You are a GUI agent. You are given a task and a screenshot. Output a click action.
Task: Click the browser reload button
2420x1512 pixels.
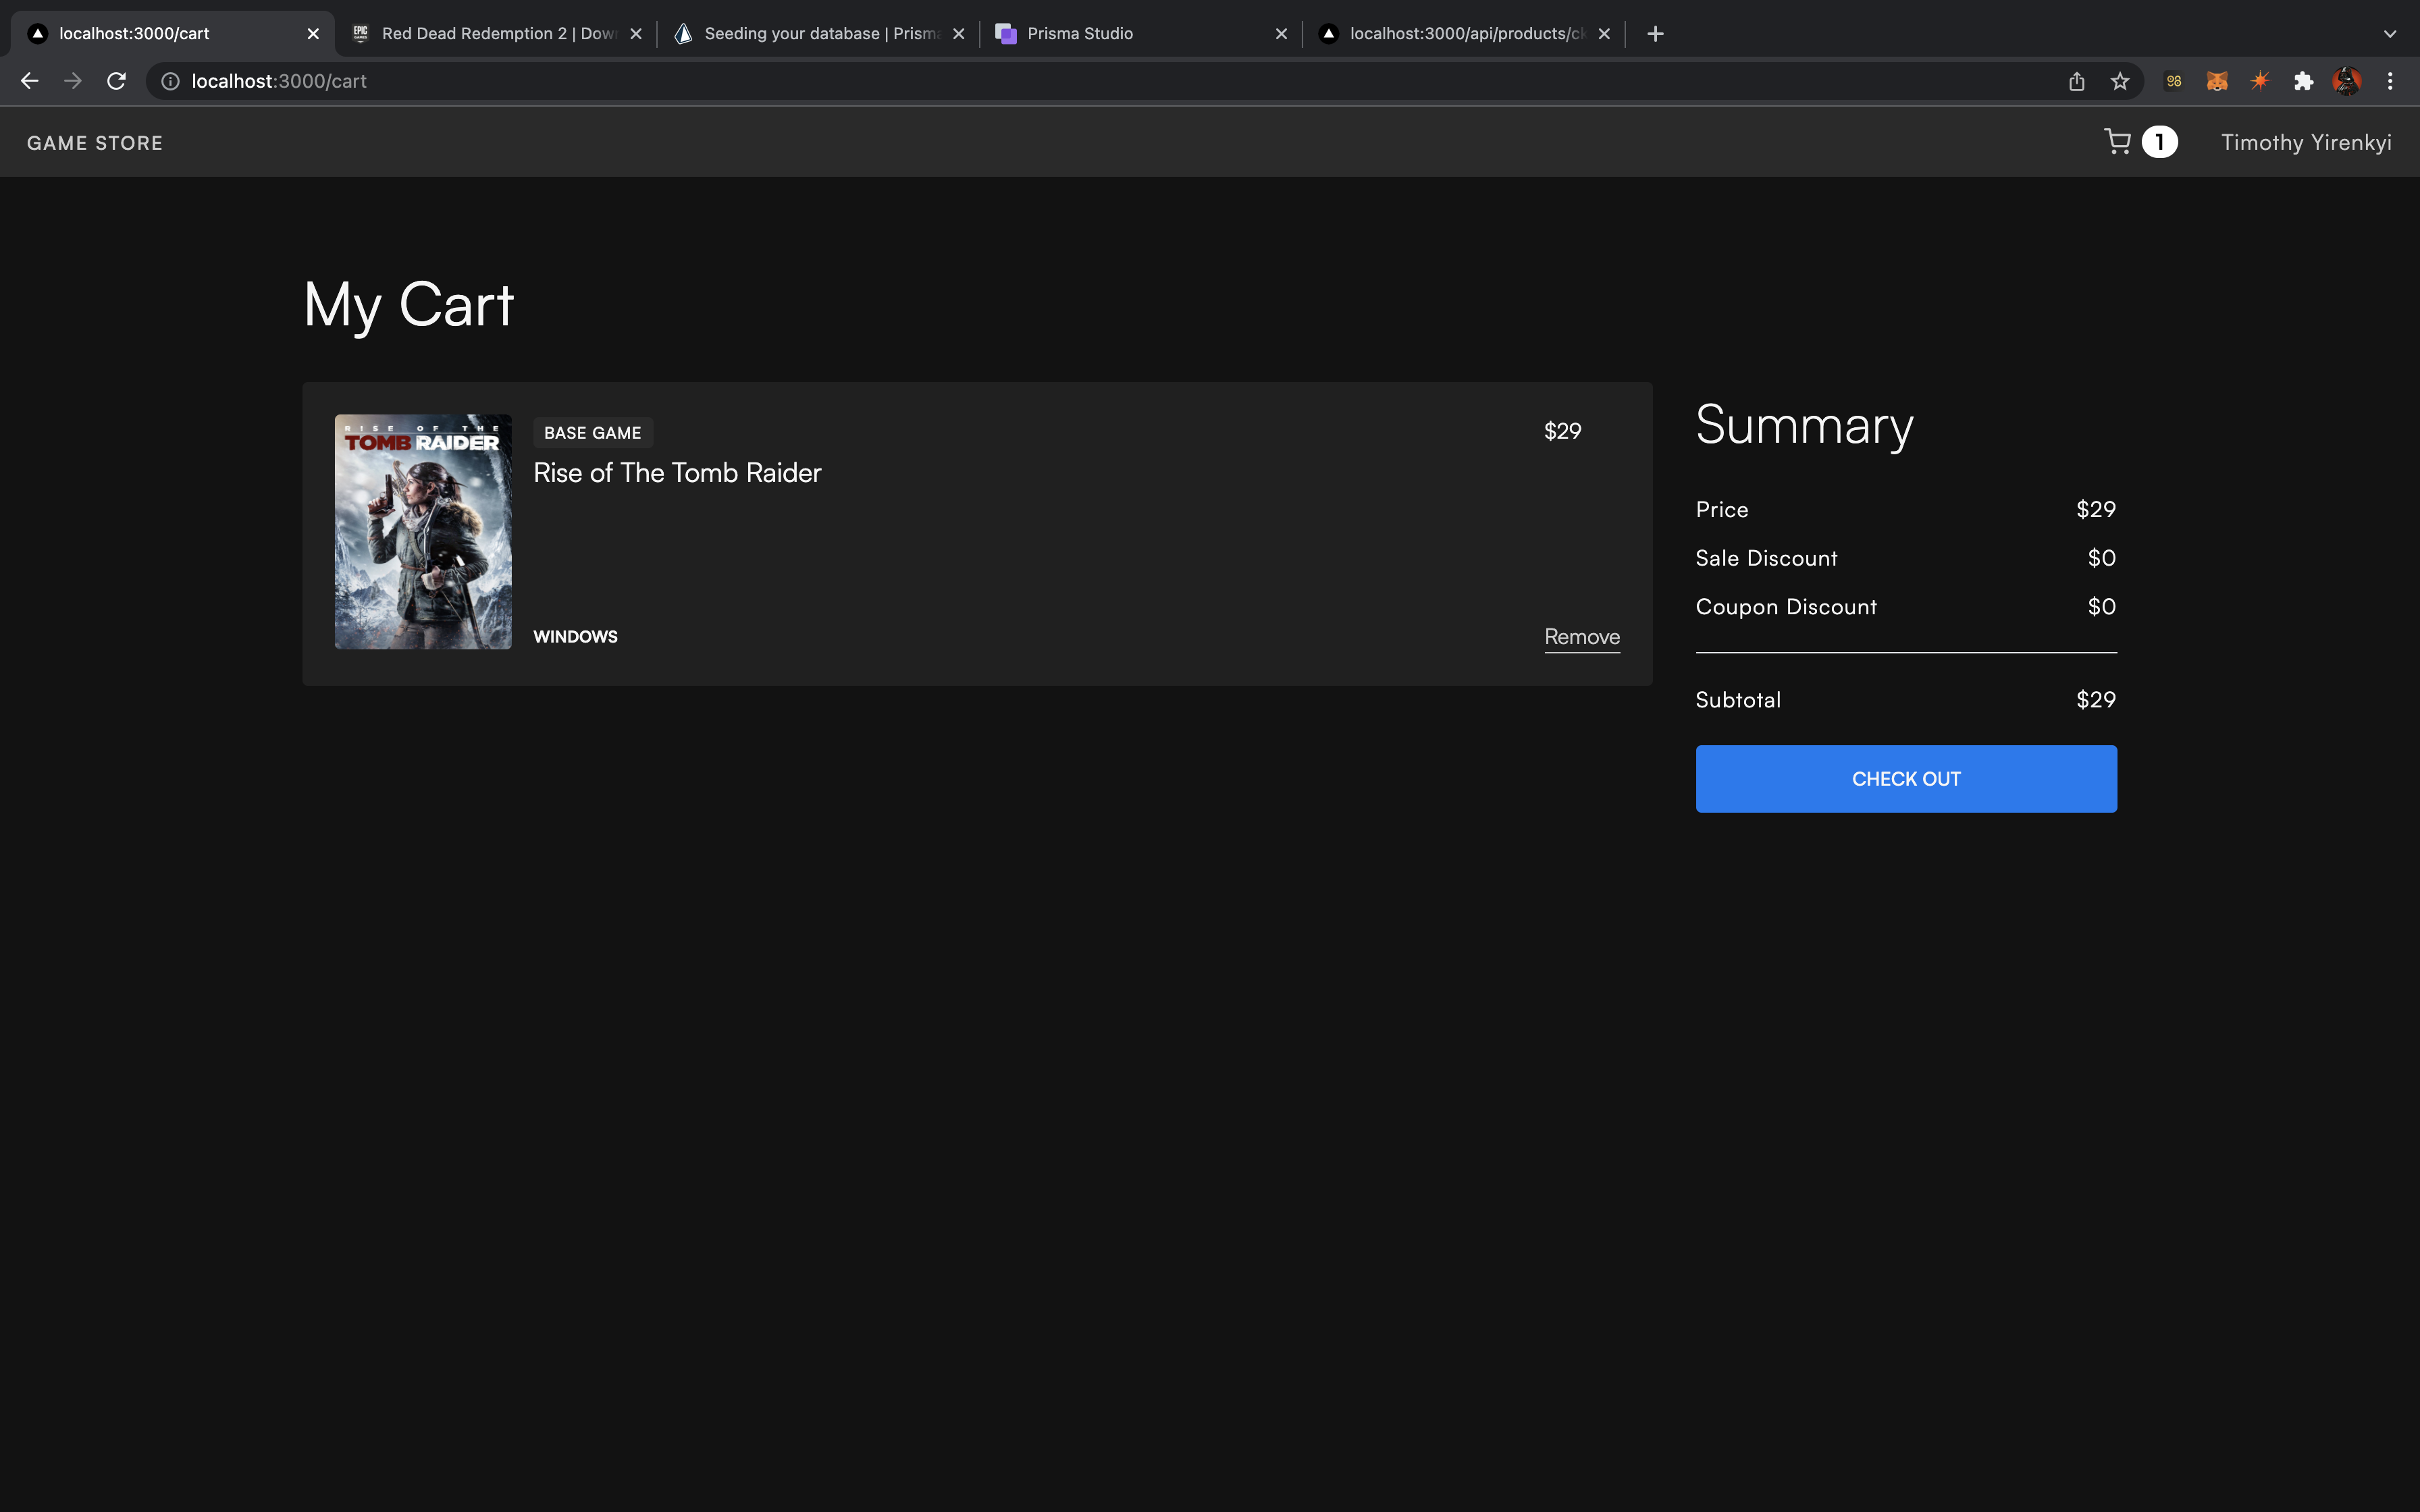[x=117, y=81]
